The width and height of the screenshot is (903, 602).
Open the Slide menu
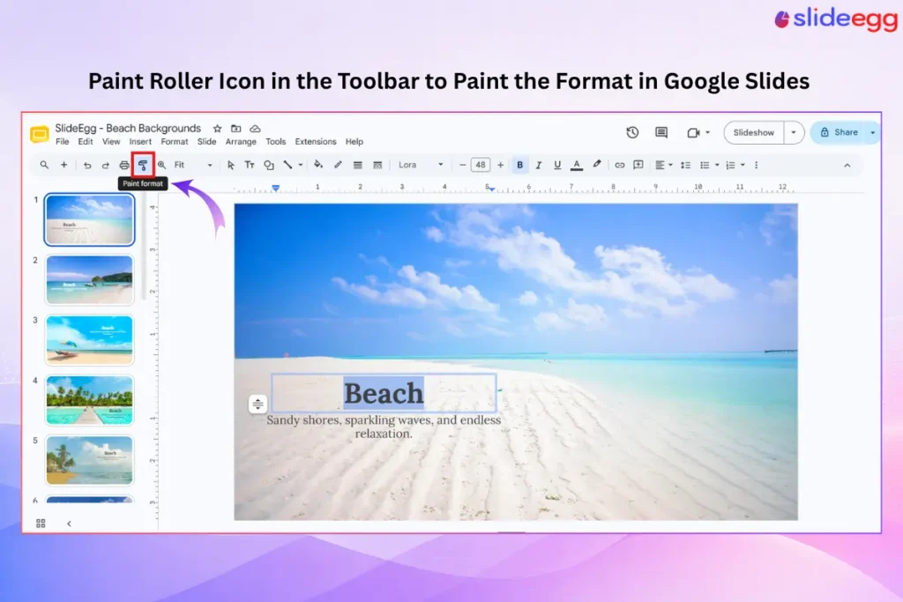pyautogui.click(x=206, y=142)
